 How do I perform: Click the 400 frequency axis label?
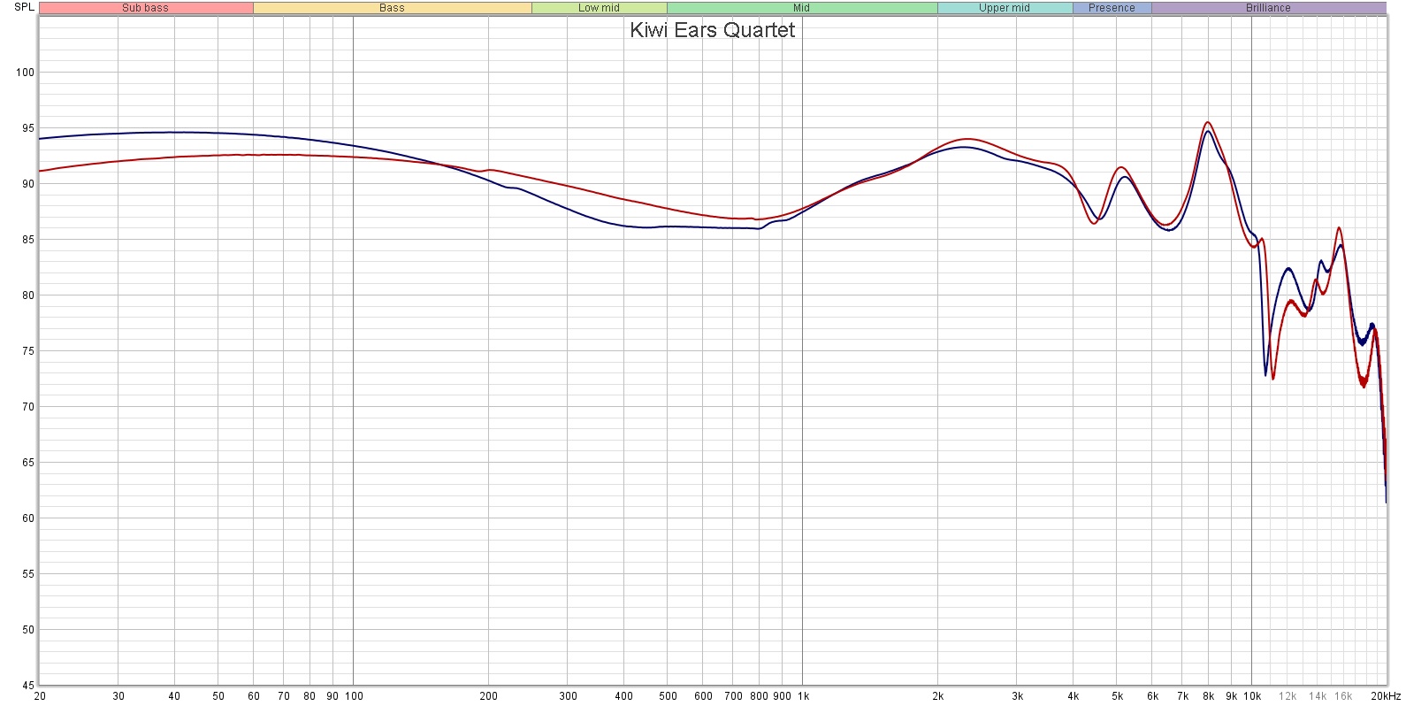[624, 696]
